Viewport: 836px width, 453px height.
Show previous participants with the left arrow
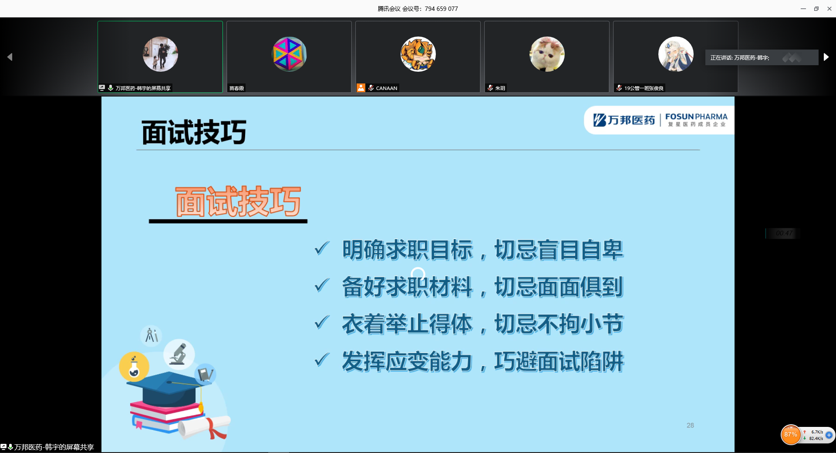pyautogui.click(x=10, y=57)
